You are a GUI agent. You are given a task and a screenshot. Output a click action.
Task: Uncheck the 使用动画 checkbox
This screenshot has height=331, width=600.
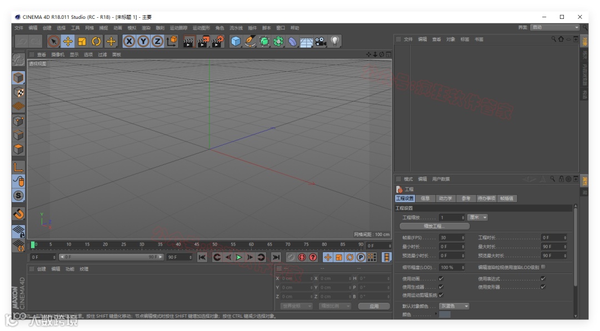(441, 279)
